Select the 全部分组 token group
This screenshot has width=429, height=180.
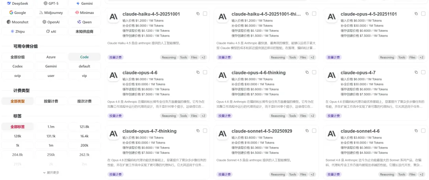point(17,57)
